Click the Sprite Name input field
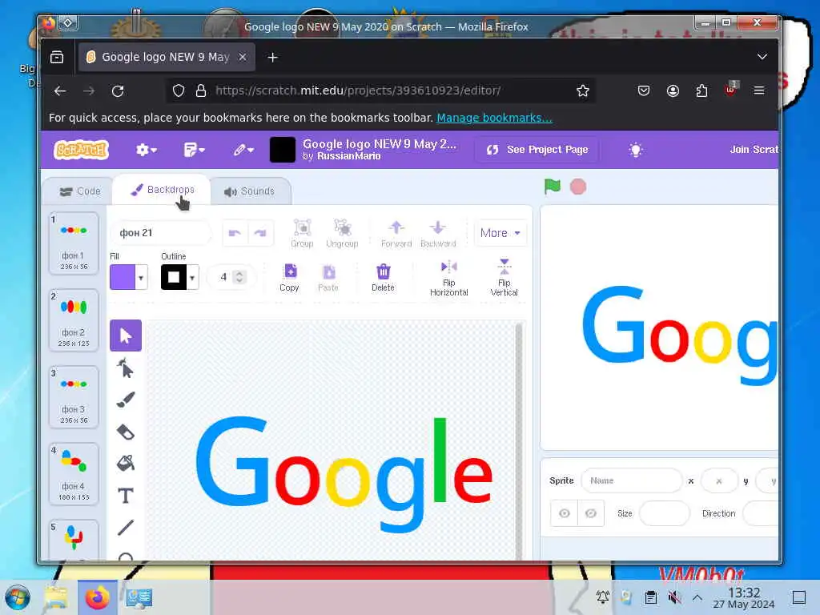Image resolution: width=820 pixels, height=615 pixels. point(632,480)
